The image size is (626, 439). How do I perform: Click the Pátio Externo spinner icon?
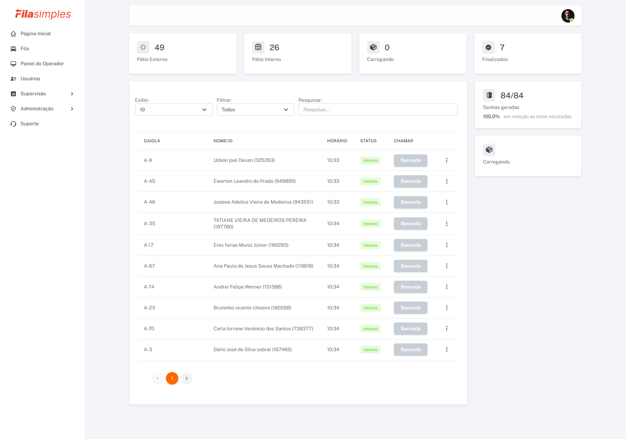click(143, 47)
